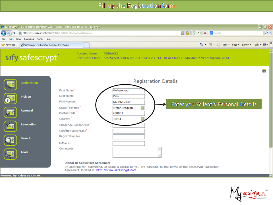Click into the Challenge Passphrase field

129,125
